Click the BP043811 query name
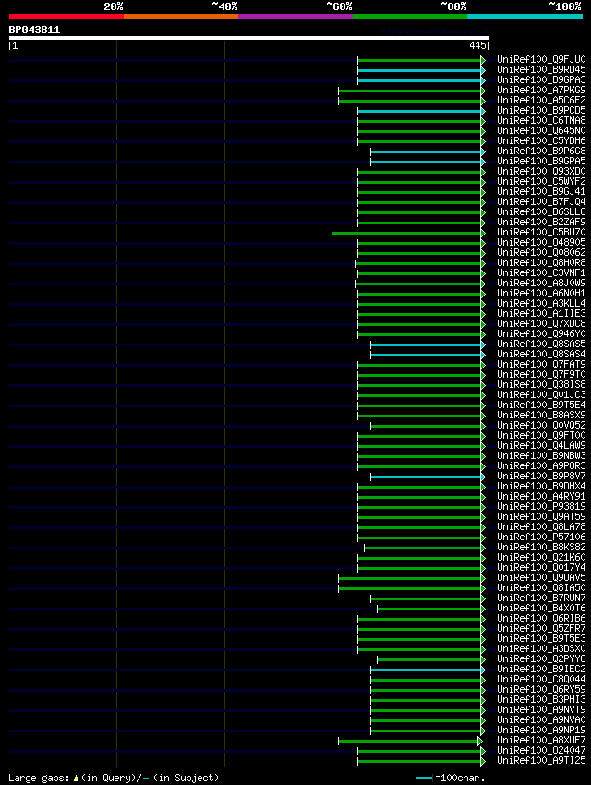The height and width of the screenshot is (785, 591). pos(34,30)
